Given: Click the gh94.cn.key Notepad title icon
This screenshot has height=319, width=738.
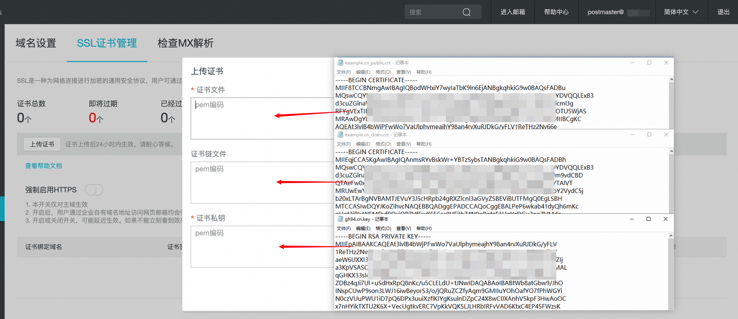Looking at the screenshot, I should [340, 219].
